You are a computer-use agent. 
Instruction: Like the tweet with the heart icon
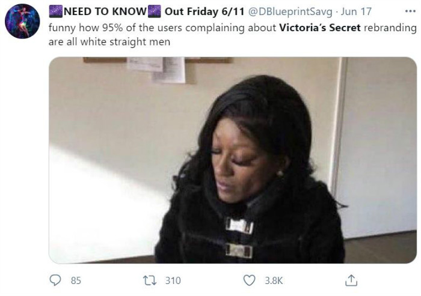click(249, 280)
